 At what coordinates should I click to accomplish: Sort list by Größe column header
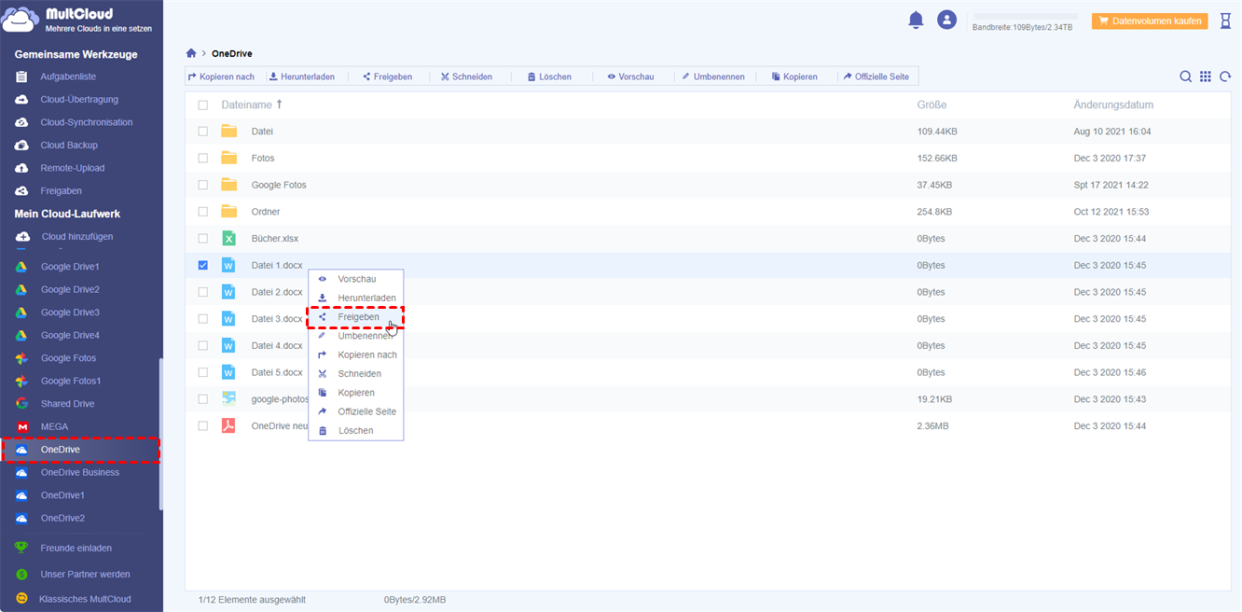[x=931, y=105]
